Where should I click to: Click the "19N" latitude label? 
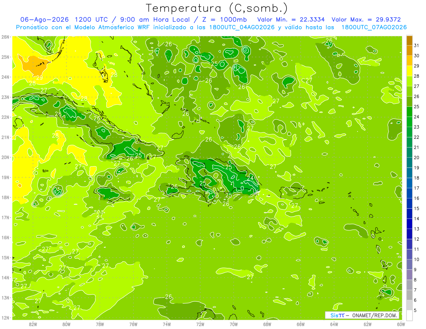tap(5, 177)
